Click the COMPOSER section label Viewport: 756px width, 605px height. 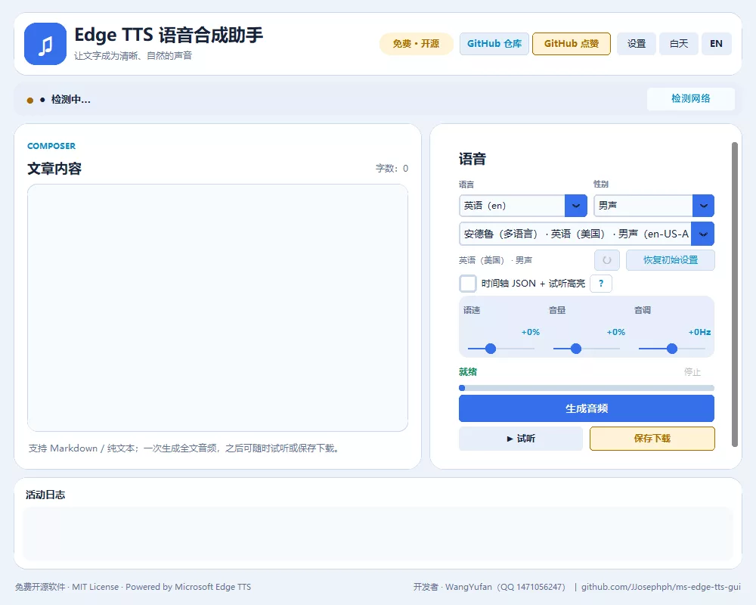pos(51,146)
